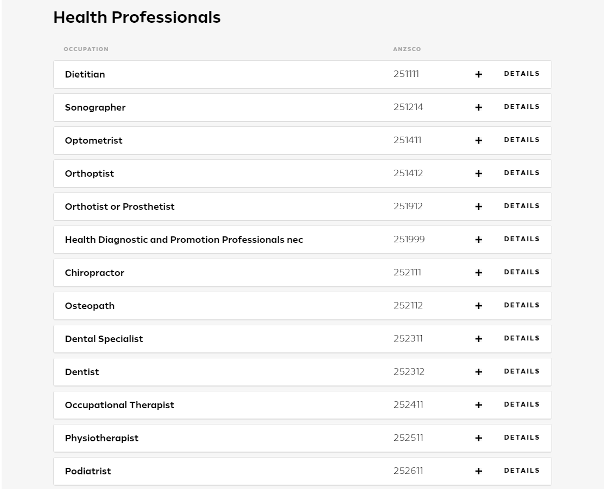Expand Orthotist or Prosthetist plus icon

coord(479,207)
